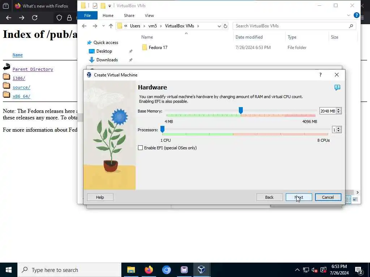
Task: Close the Create Virtual Machine dialog
Action: coord(337,75)
